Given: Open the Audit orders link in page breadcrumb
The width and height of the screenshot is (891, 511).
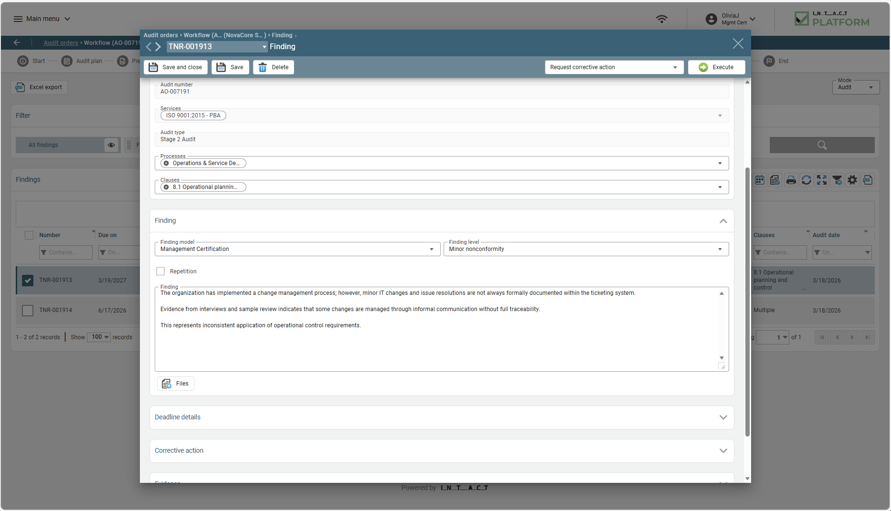Looking at the screenshot, I should pos(61,43).
